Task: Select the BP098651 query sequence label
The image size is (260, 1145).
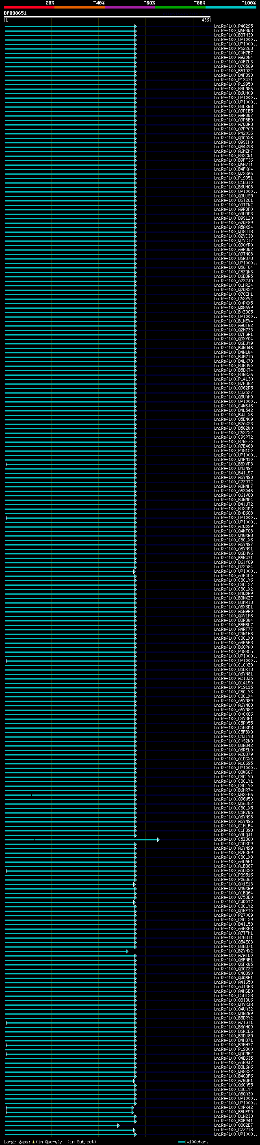Action: click(15, 13)
